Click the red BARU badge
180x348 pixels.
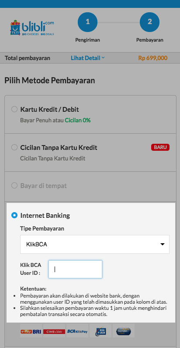[x=160, y=147]
